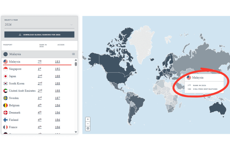Open Malaysia access count 183
230x153 pixels.
click(x=57, y=62)
